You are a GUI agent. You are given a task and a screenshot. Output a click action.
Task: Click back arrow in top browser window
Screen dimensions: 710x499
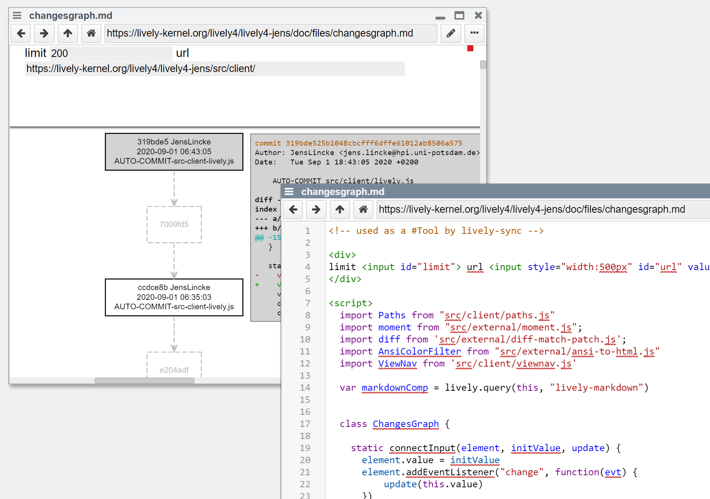21,33
